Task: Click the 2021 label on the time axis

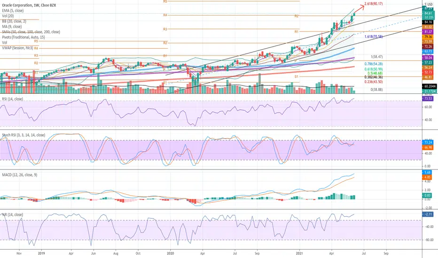Action: point(299,253)
